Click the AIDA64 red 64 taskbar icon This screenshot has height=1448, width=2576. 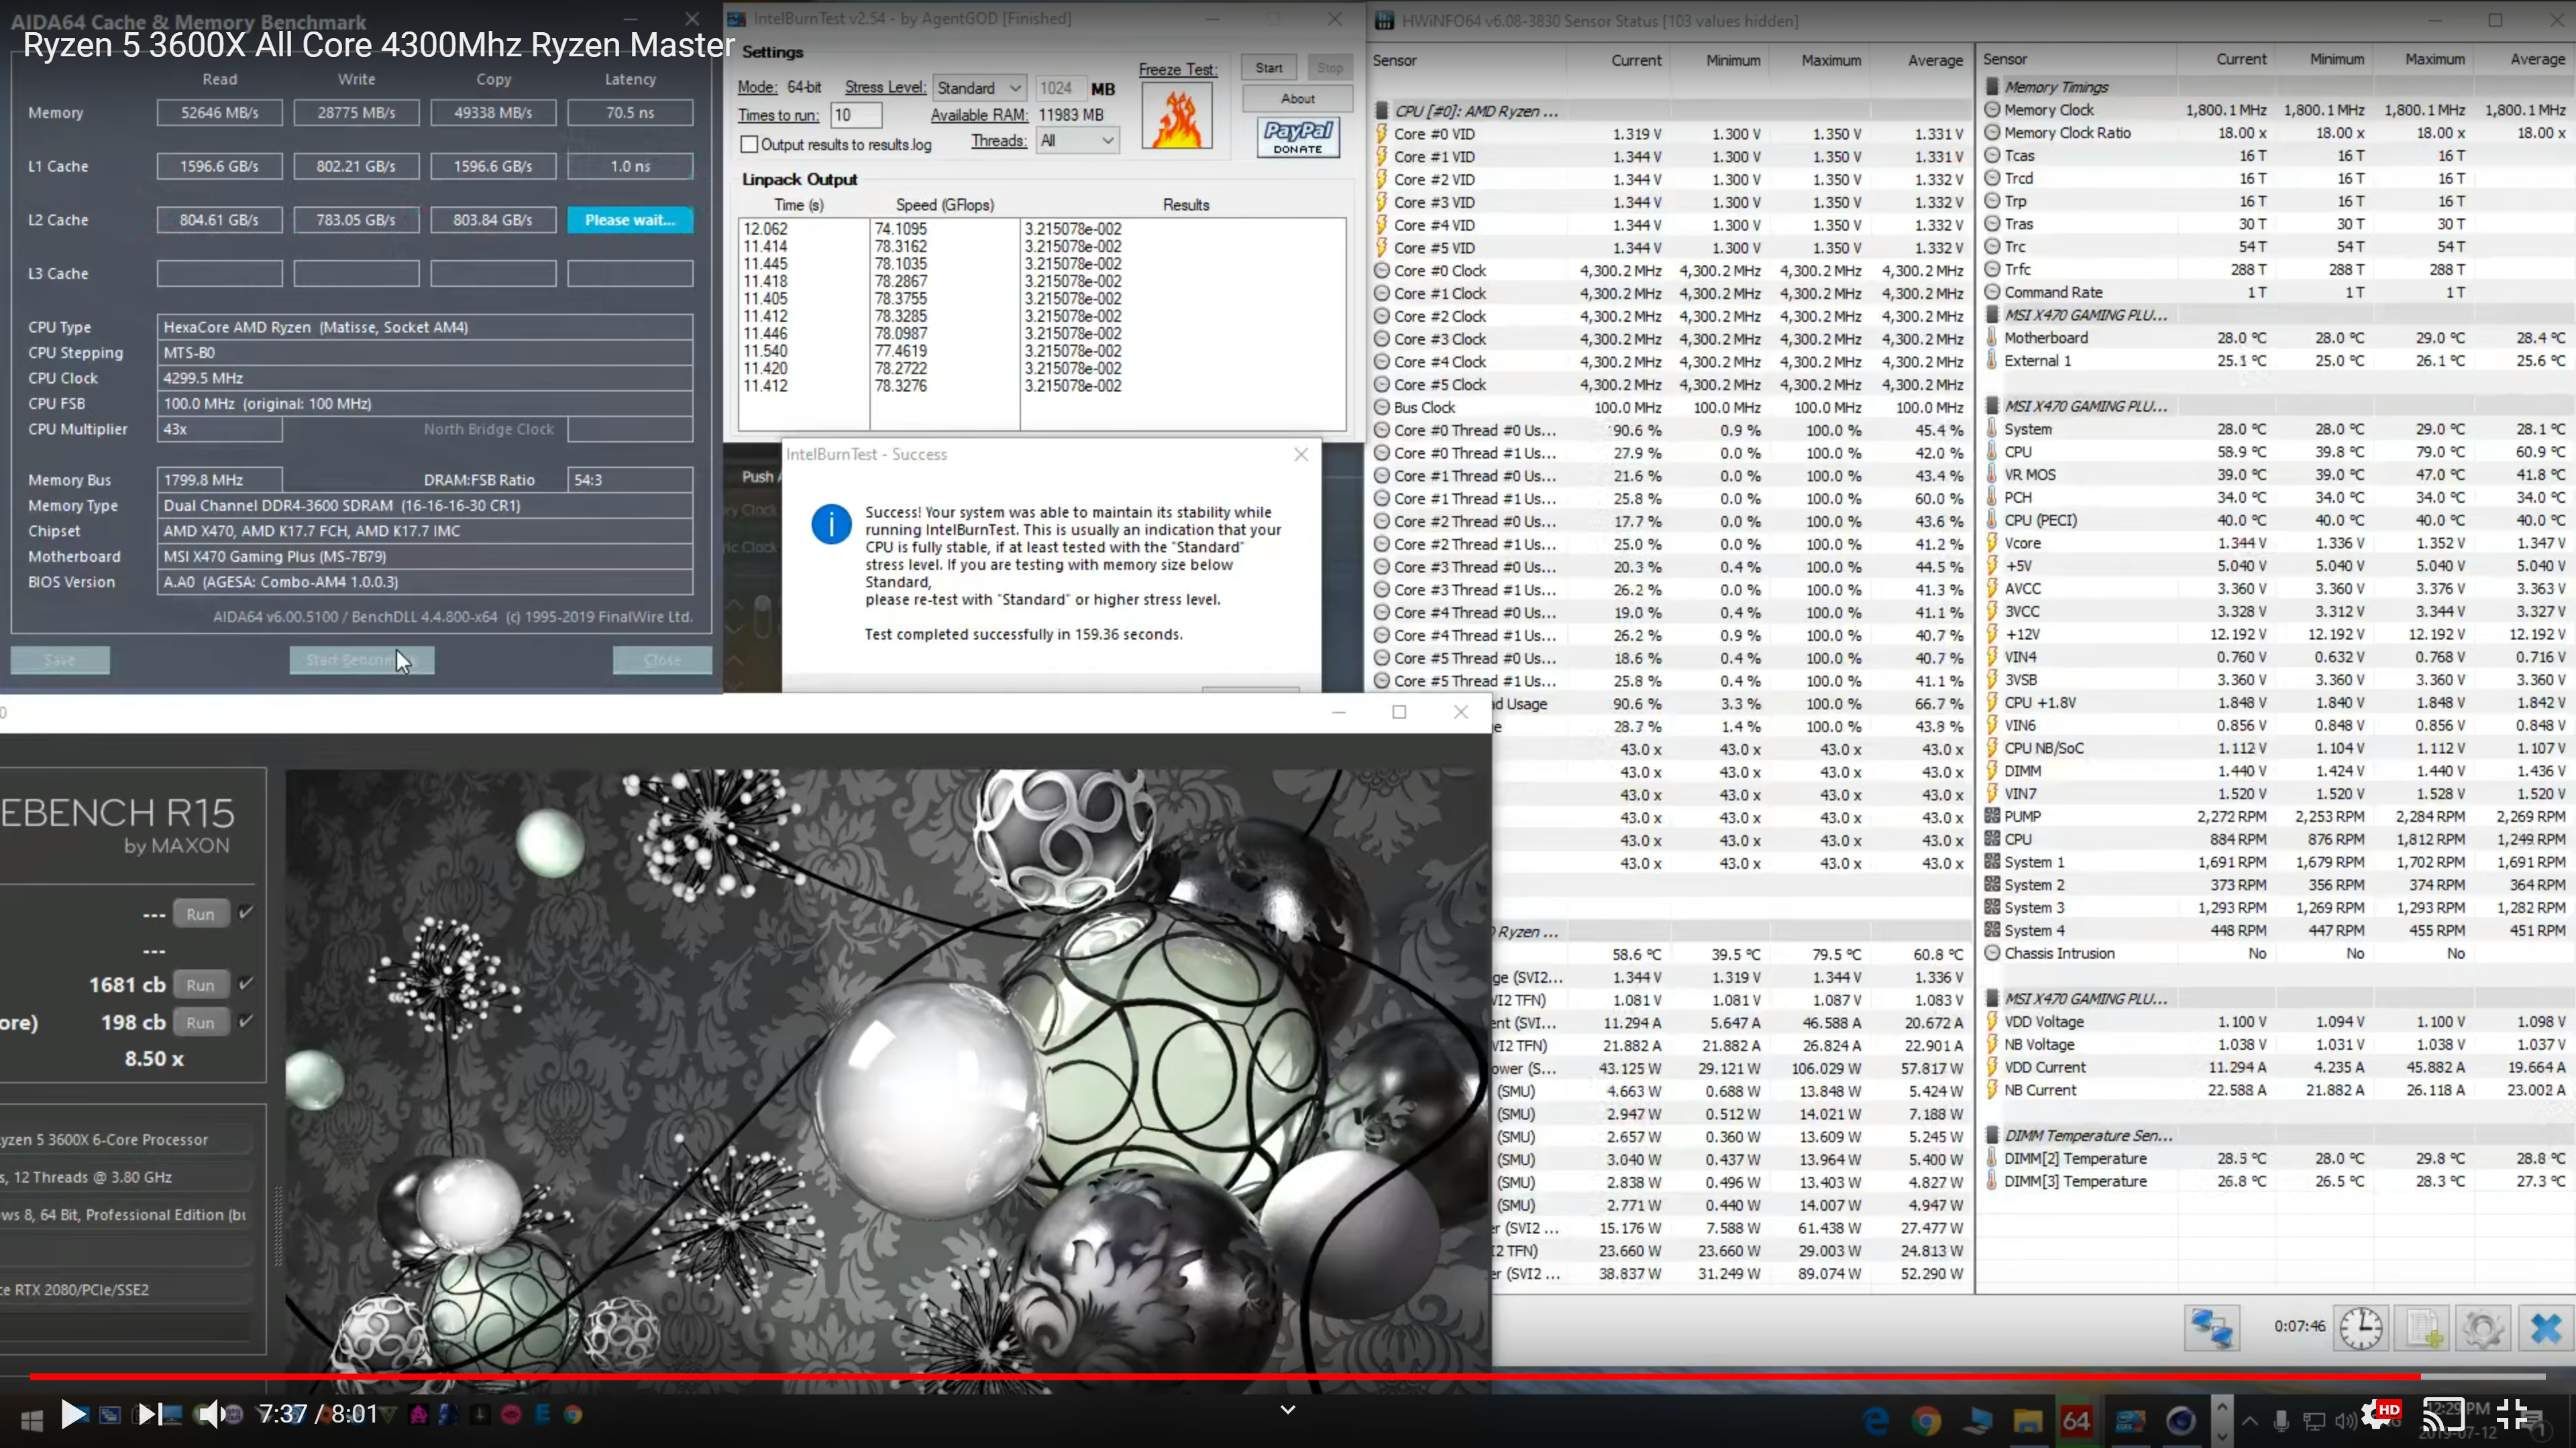pyautogui.click(x=2076, y=1420)
